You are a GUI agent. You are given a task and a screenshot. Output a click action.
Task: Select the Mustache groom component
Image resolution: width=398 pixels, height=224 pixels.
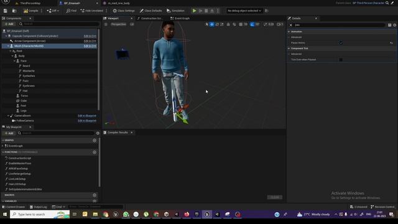28,71
